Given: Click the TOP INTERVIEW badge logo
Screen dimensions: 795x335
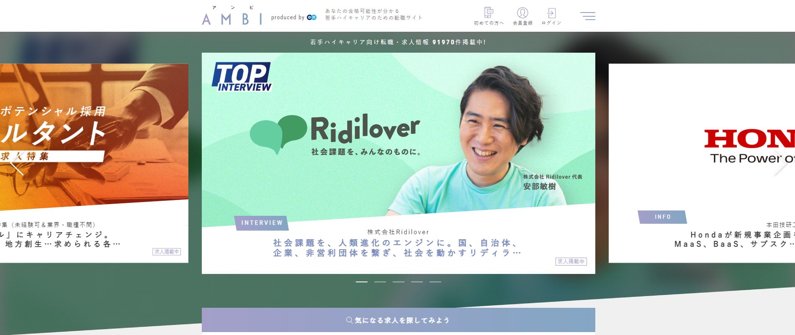Looking at the screenshot, I should point(242,77).
